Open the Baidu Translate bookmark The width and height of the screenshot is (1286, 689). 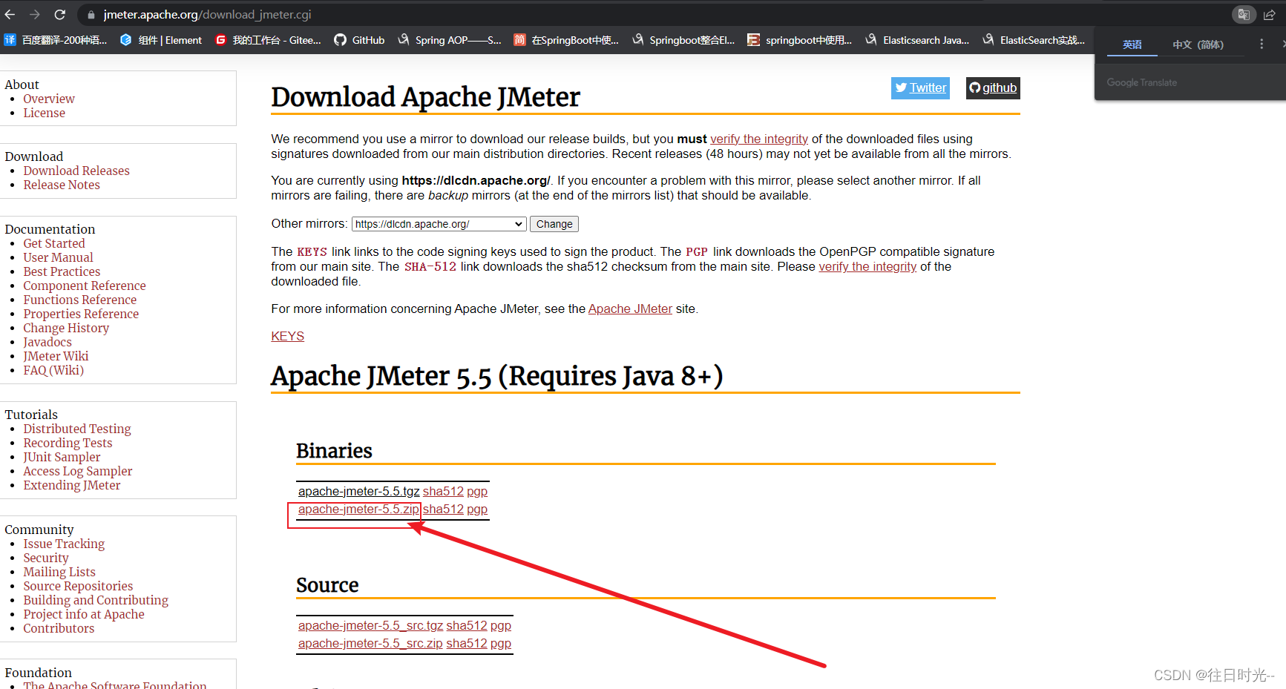tap(56, 40)
